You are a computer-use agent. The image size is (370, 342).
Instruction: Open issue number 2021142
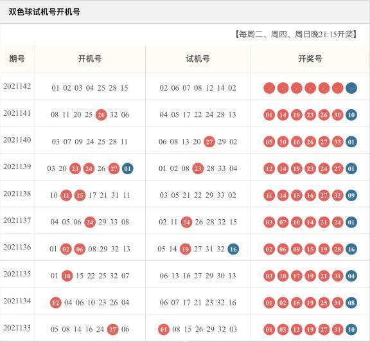pos(17,86)
